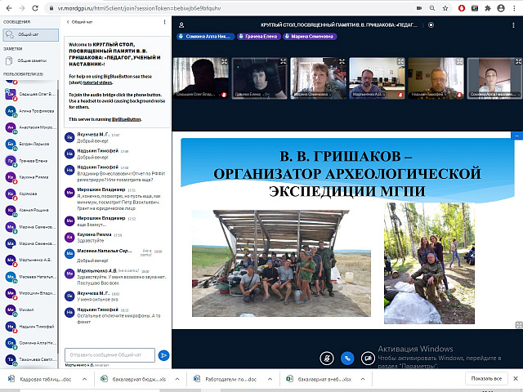Open the Opera extension icon
Image resolution: width=523 pixels, height=392 pixels.
(x=462, y=8)
